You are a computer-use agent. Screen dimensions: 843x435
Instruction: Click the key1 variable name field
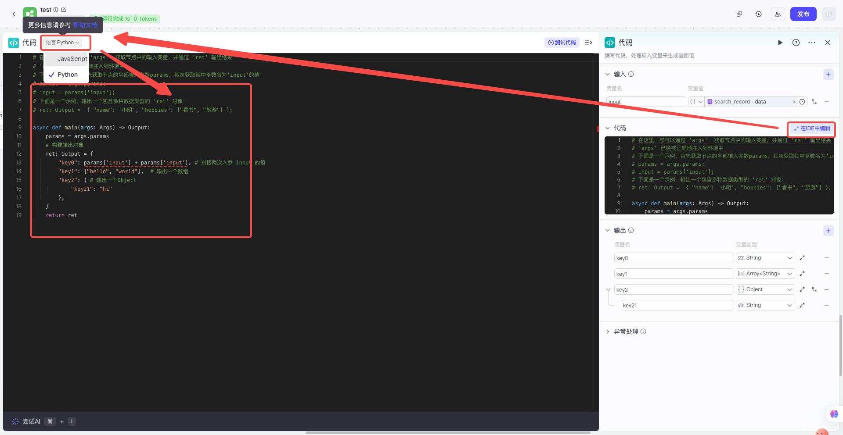click(x=674, y=274)
